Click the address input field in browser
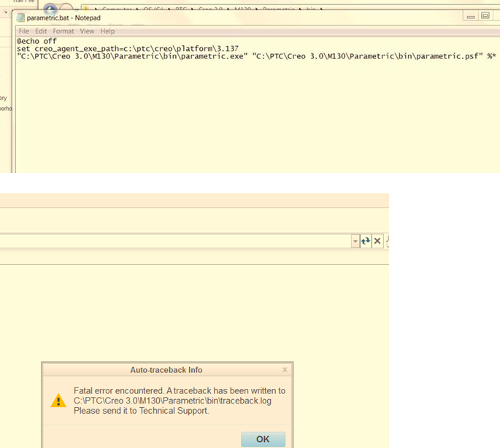 (x=175, y=241)
